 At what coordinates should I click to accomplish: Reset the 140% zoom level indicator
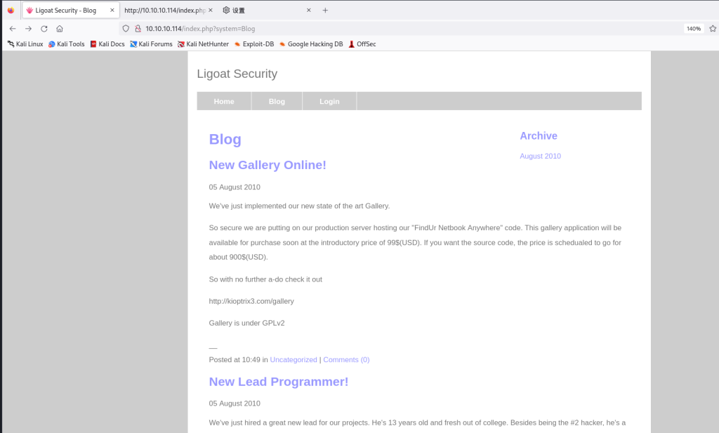point(693,28)
